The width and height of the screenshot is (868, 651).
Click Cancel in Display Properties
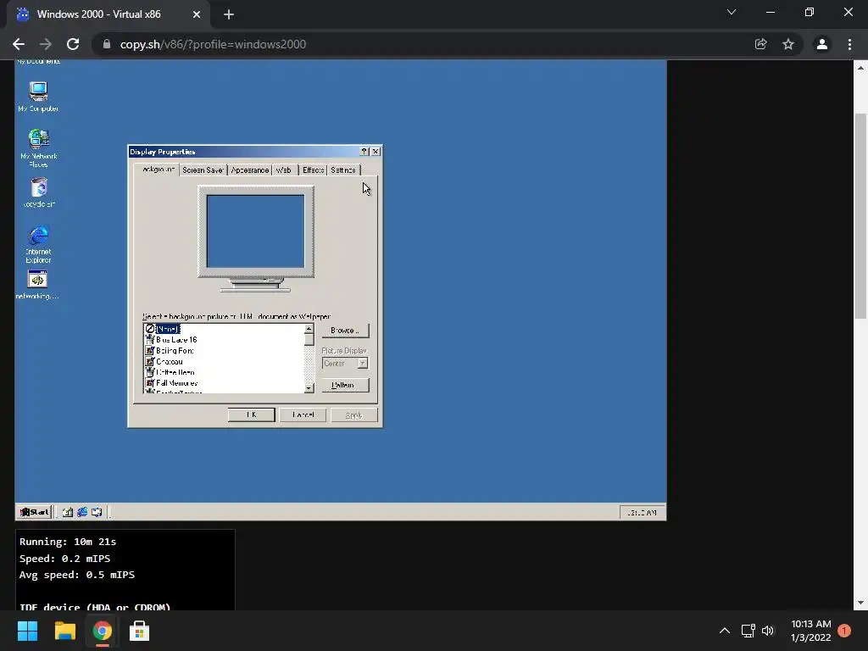[x=303, y=415]
